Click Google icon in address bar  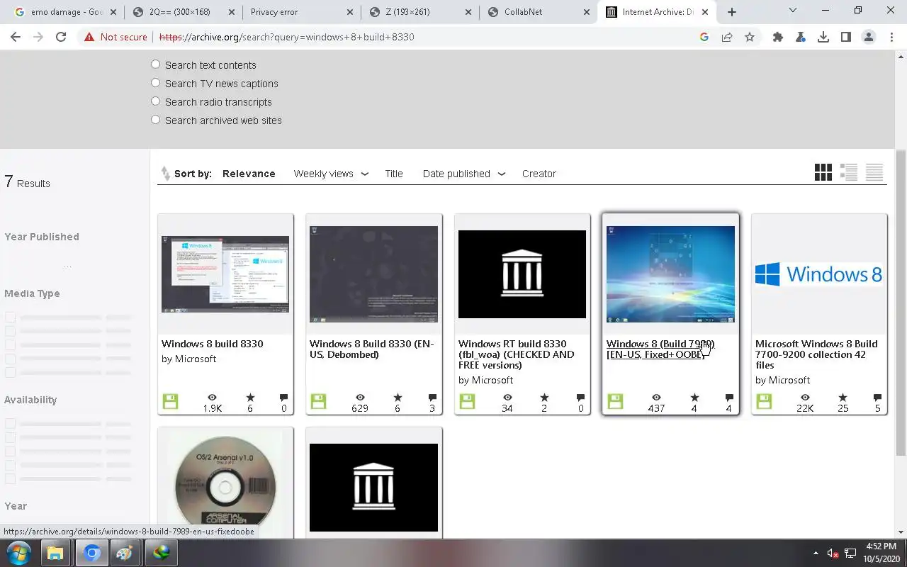point(704,37)
